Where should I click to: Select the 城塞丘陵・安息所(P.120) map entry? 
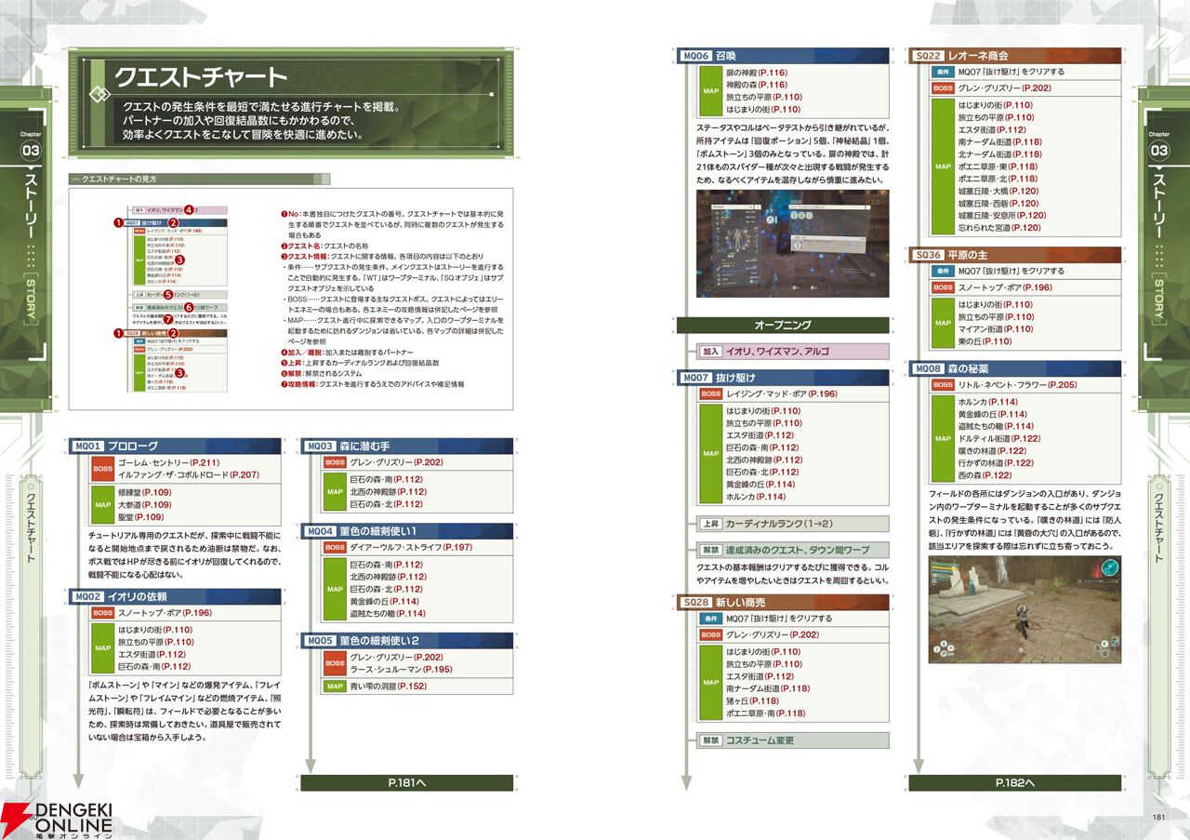tap(1002, 215)
